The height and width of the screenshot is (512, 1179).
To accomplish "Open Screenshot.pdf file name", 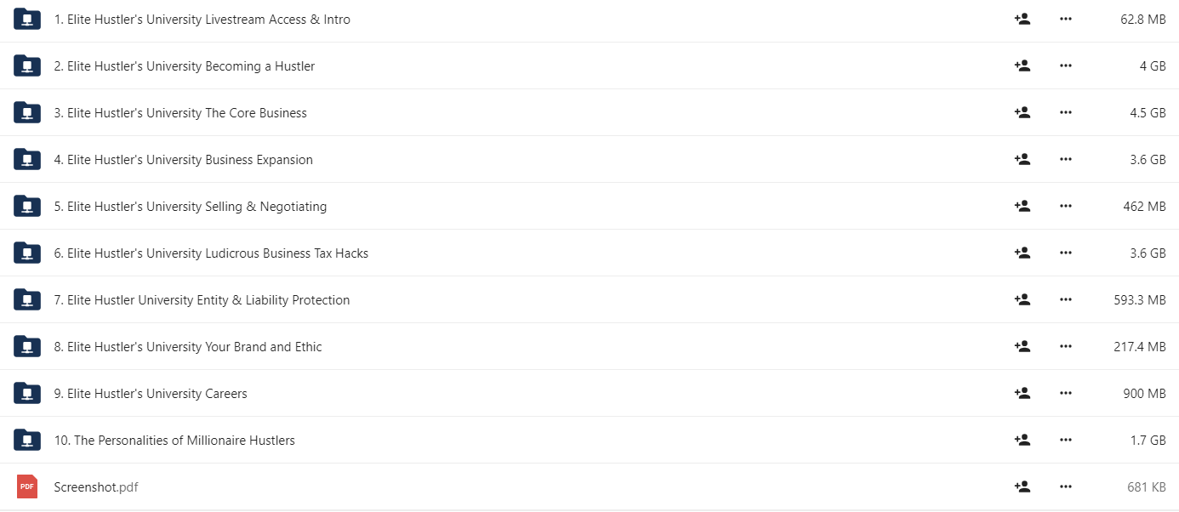I will click(96, 487).
